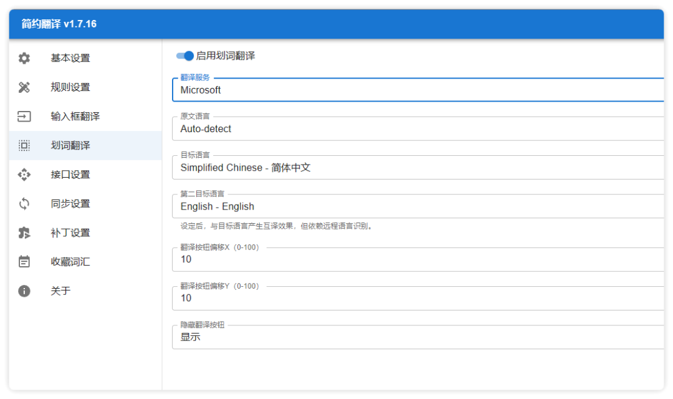This screenshot has width=673, height=399.
Task: Click the input arrow icon beside 输入框翻译
Action: (24, 117)
